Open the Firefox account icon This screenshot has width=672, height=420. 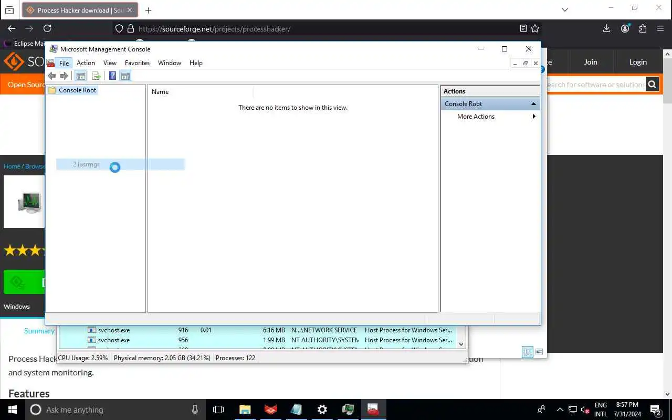point(625,29)
